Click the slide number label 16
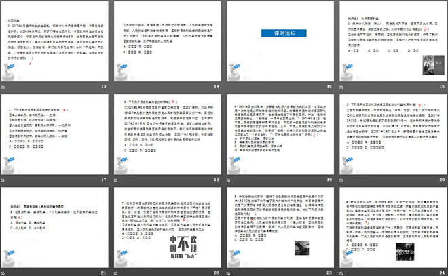 [442, 87]
